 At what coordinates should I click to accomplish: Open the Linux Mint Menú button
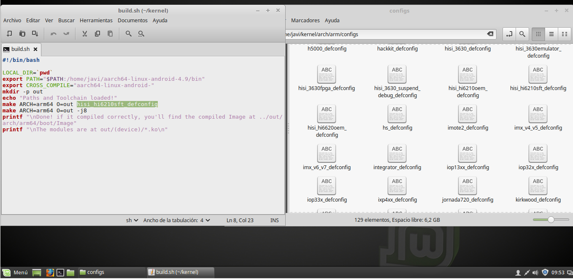[15, 272]
